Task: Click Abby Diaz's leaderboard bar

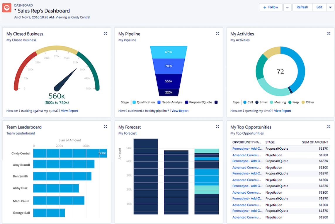Action: tap(56, 188)
